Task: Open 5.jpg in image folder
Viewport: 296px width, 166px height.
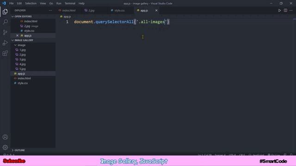Action: [x=23, y=69]
